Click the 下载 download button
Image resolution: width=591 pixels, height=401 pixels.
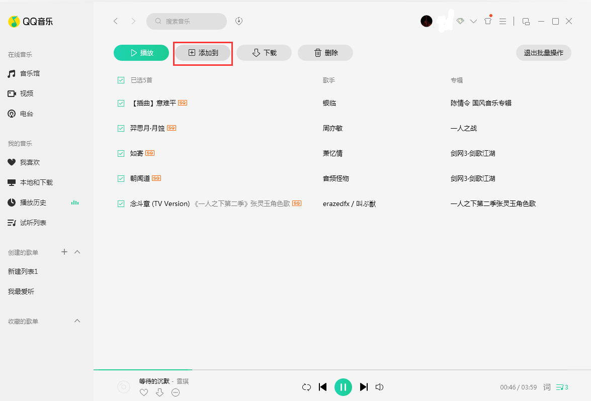[264, 52]
